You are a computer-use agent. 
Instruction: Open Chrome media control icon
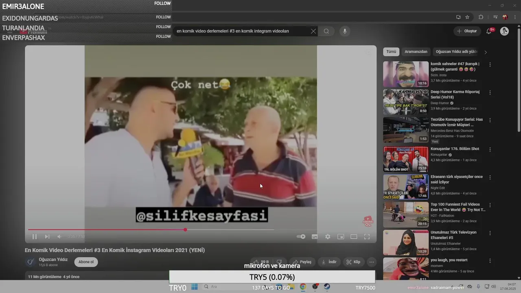(x=495, y=17)
